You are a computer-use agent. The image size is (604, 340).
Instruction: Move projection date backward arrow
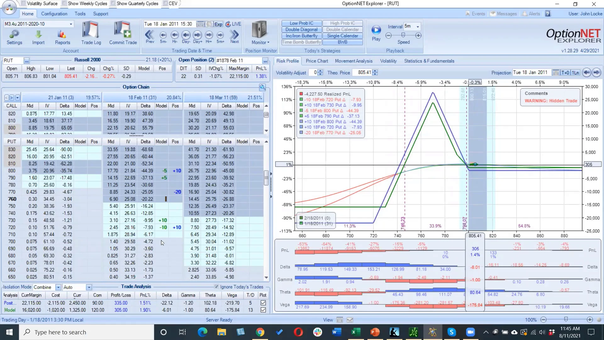point(586,73)
